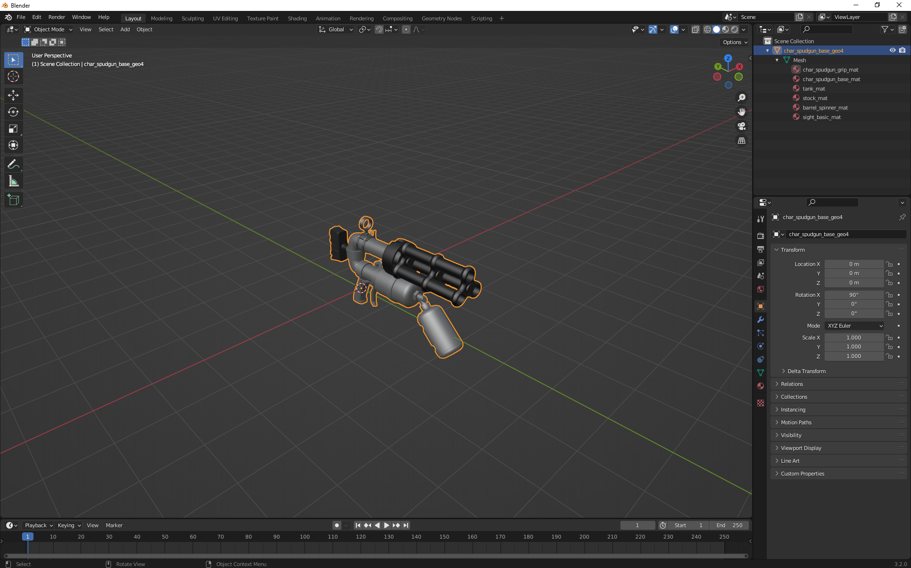Image resolution: width=911 pixels, height=568 pixels.
Task: Click the current frame number field
Action: 637,525
